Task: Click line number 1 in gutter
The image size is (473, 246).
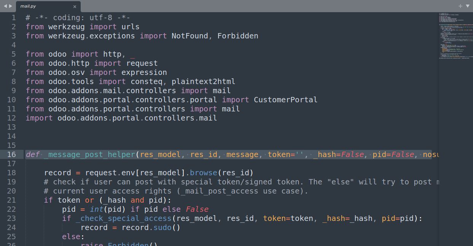Action: point(14,17)
